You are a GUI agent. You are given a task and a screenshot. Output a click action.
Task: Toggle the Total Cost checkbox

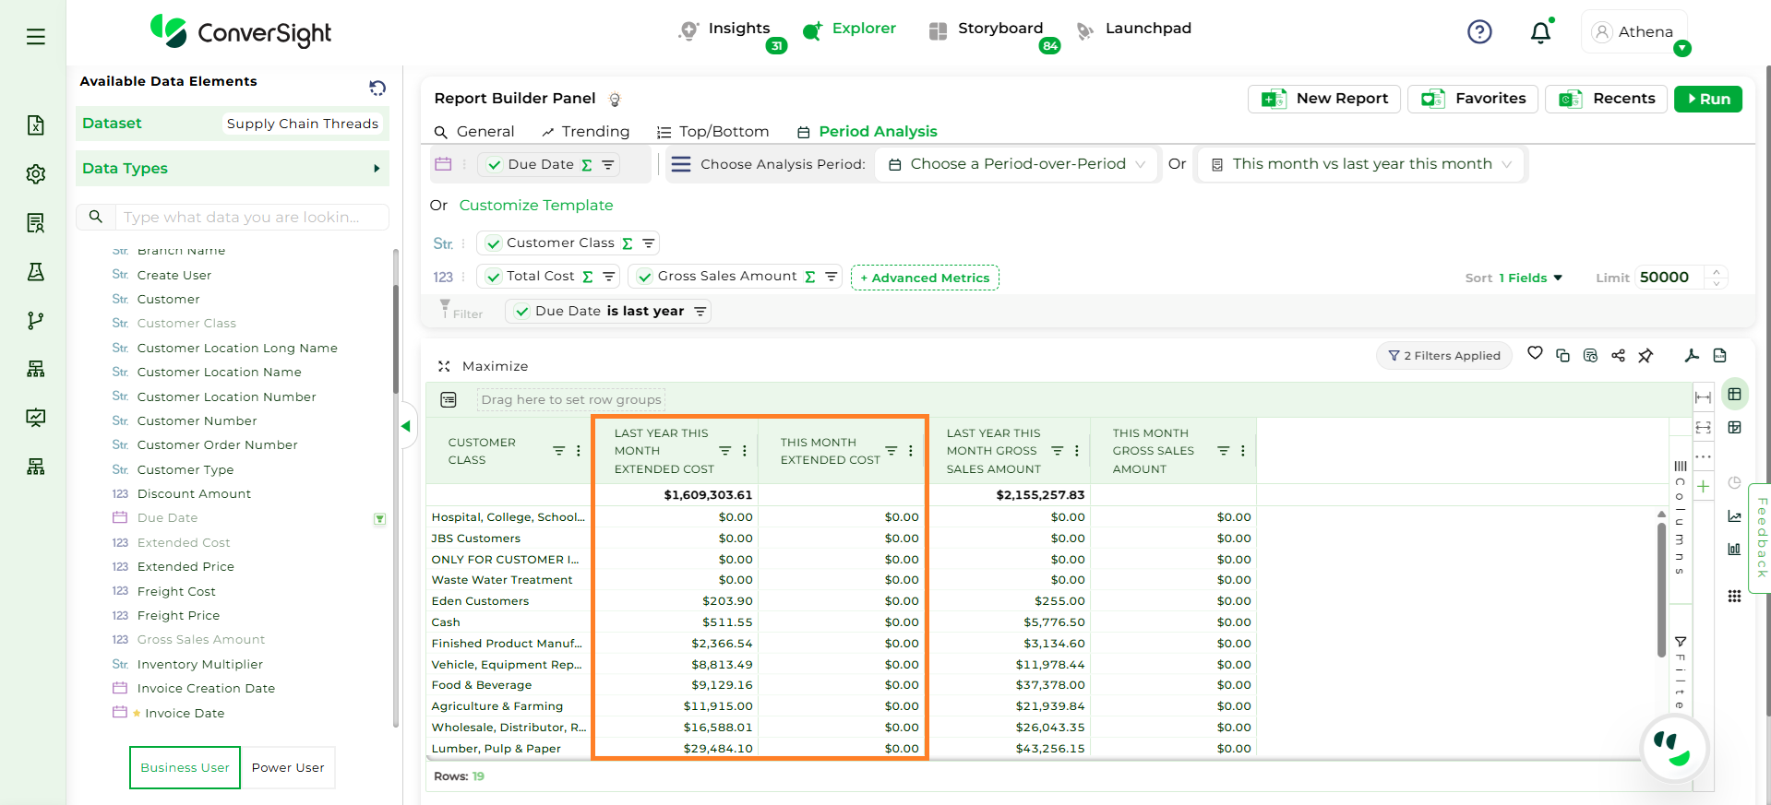494,277
